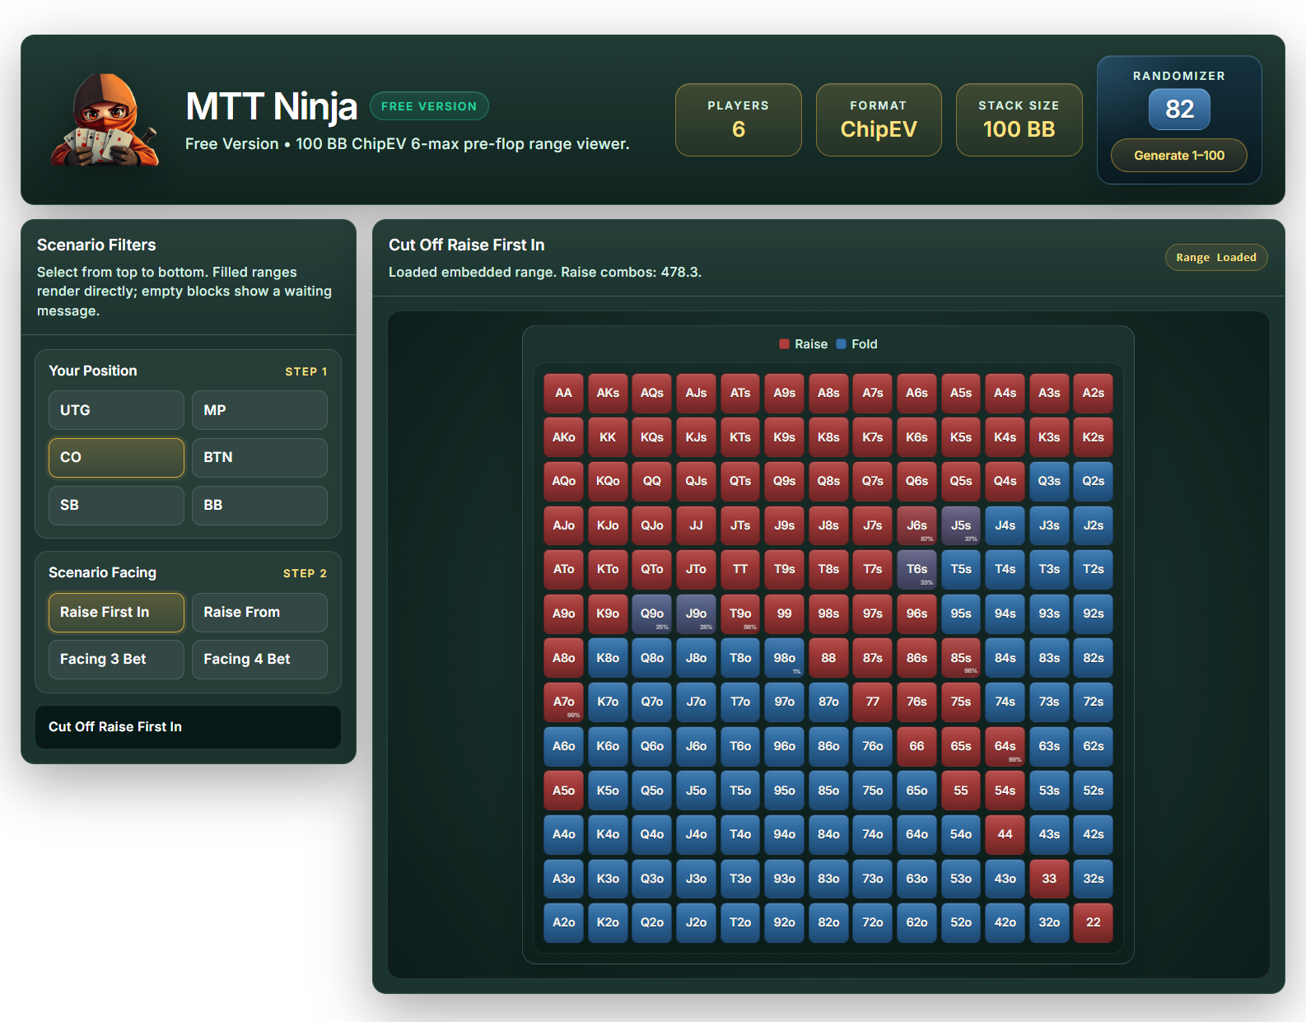Click the ninja mascot logo

coord(104,120)
